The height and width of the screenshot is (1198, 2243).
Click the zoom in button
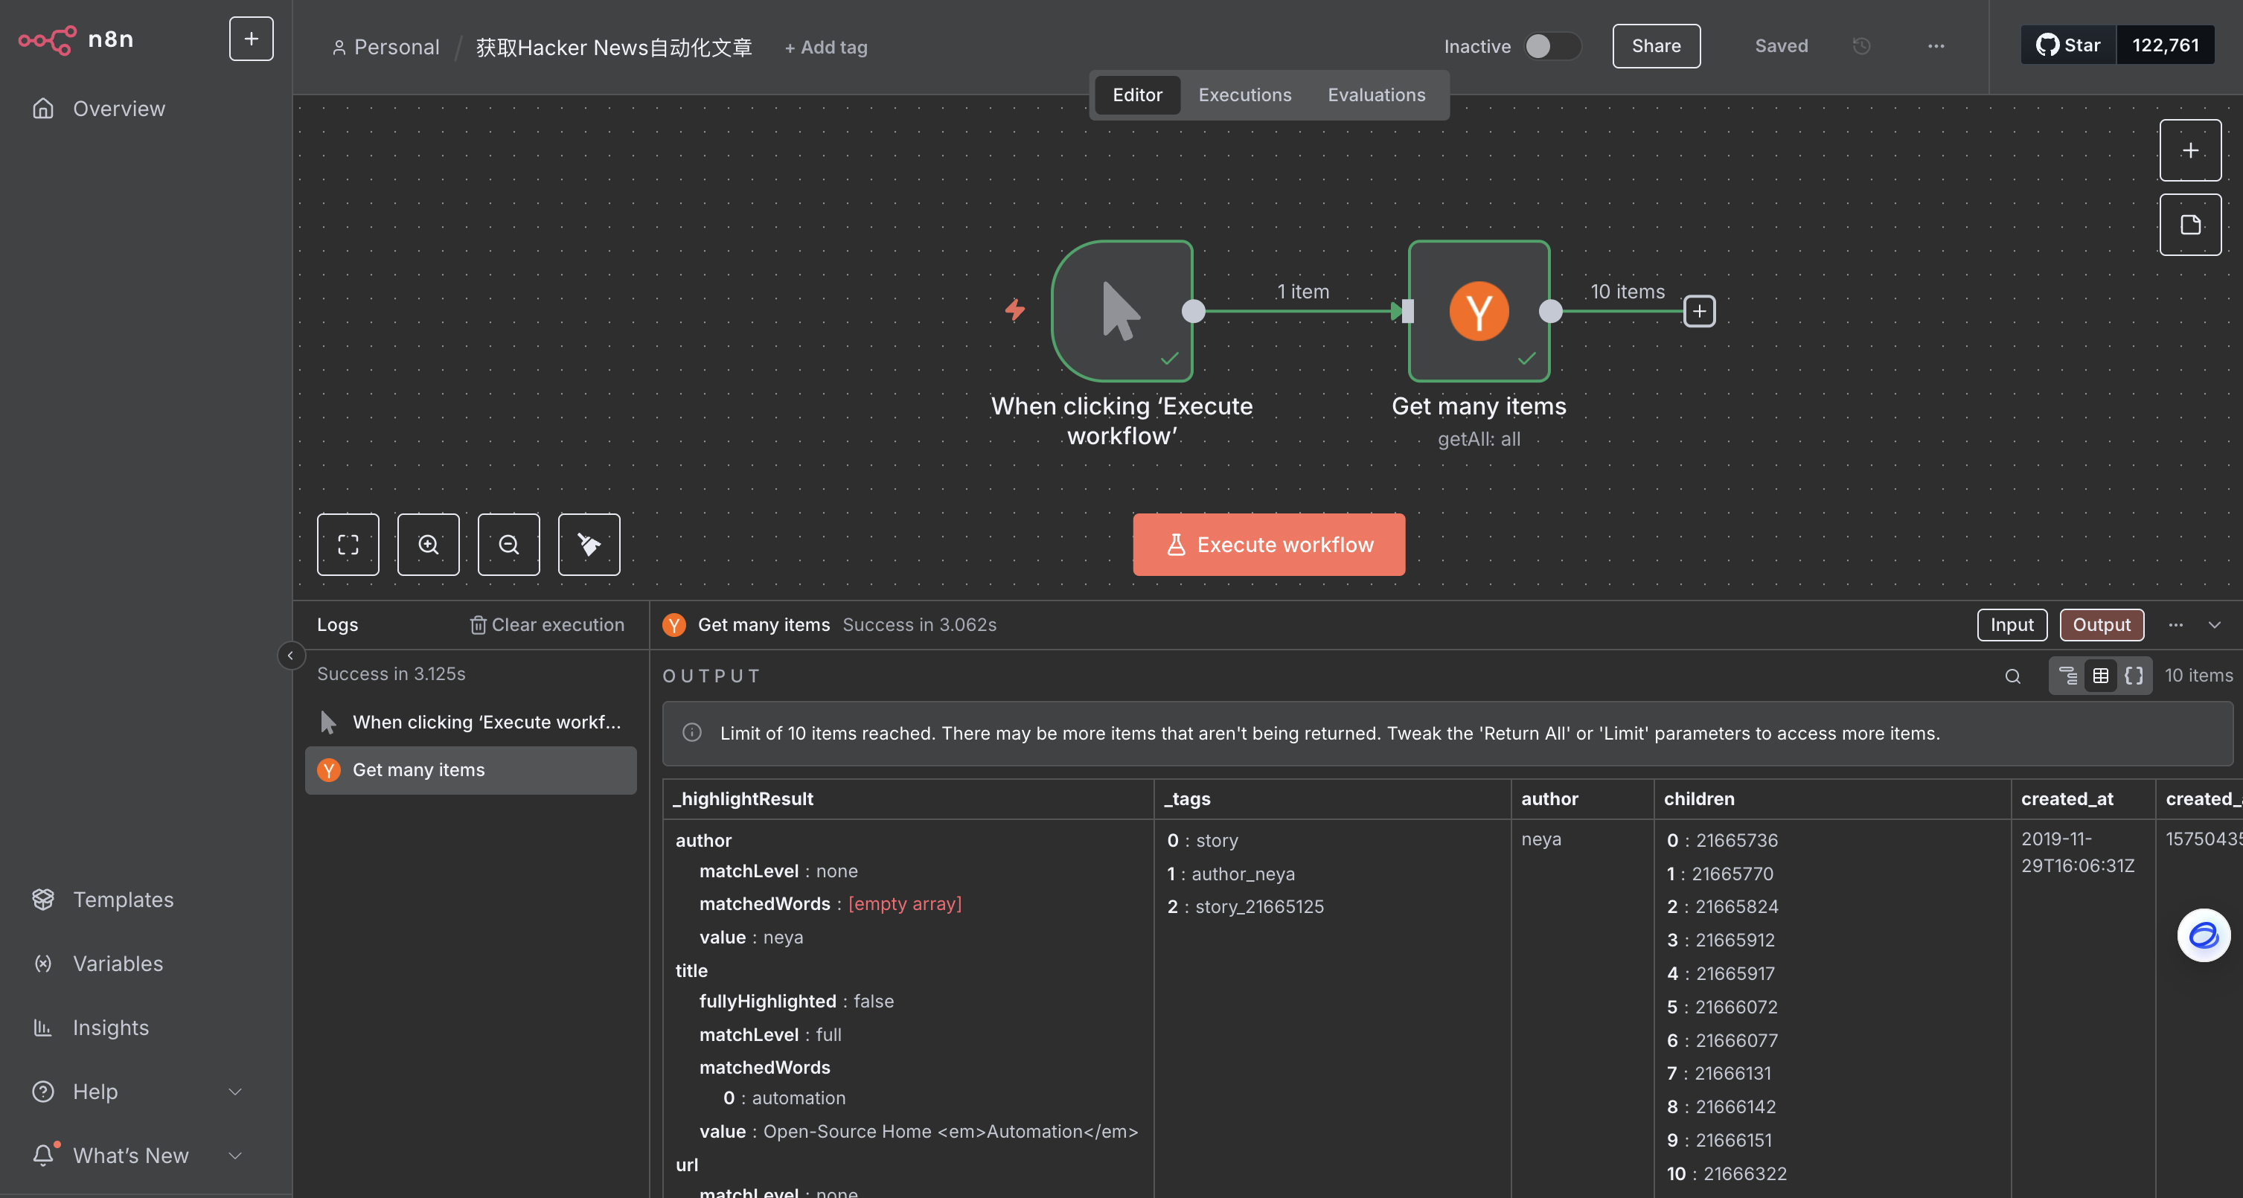coord(429,545)
